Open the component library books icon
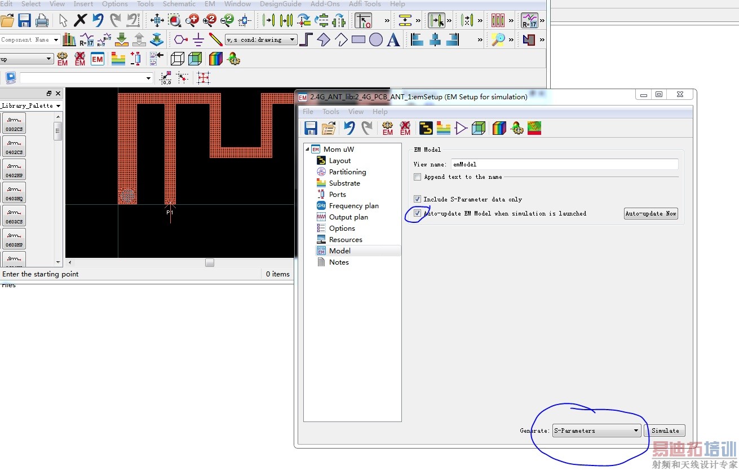 69,39
